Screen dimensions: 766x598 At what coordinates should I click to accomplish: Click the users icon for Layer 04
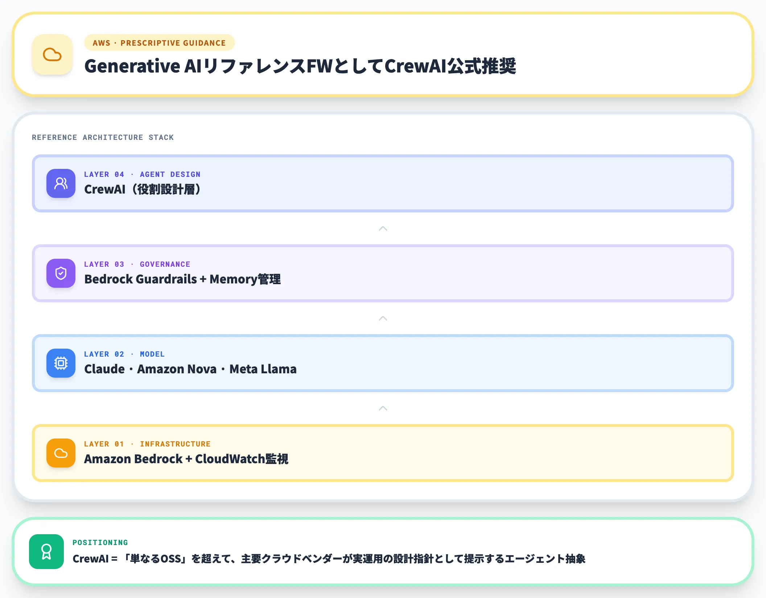click(x=61, y=183)
